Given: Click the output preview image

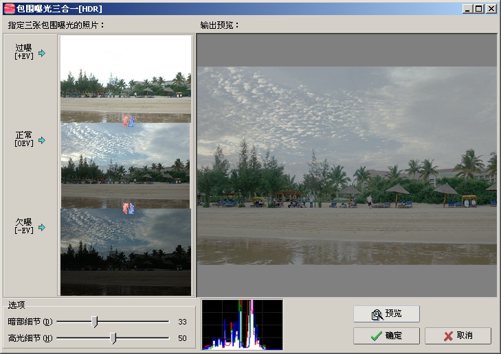Looking at the screenshot, I should 347,165.
